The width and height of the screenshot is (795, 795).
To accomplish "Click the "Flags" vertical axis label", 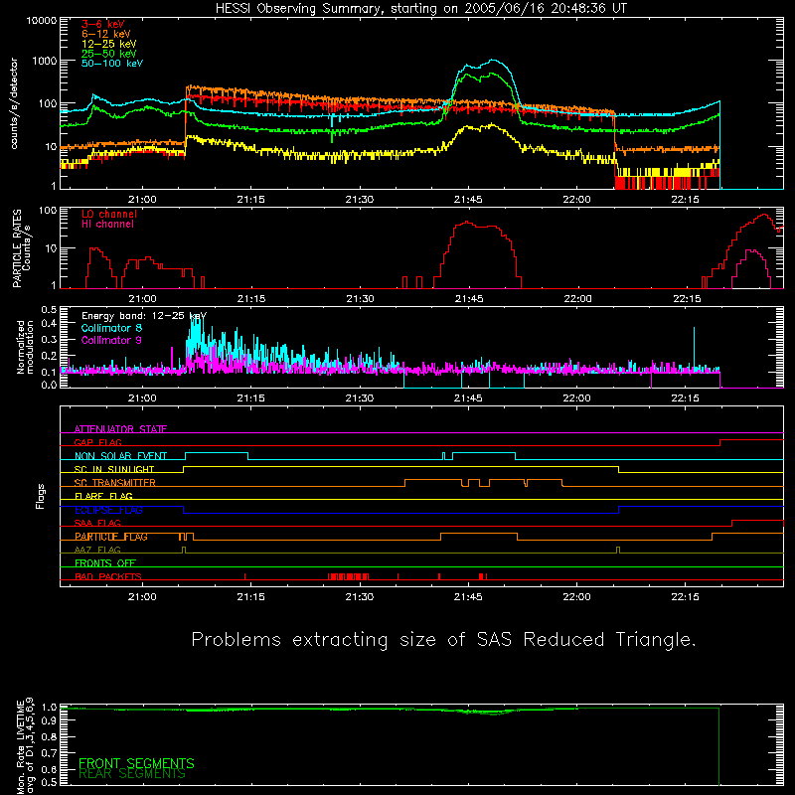I will [41, 496].
